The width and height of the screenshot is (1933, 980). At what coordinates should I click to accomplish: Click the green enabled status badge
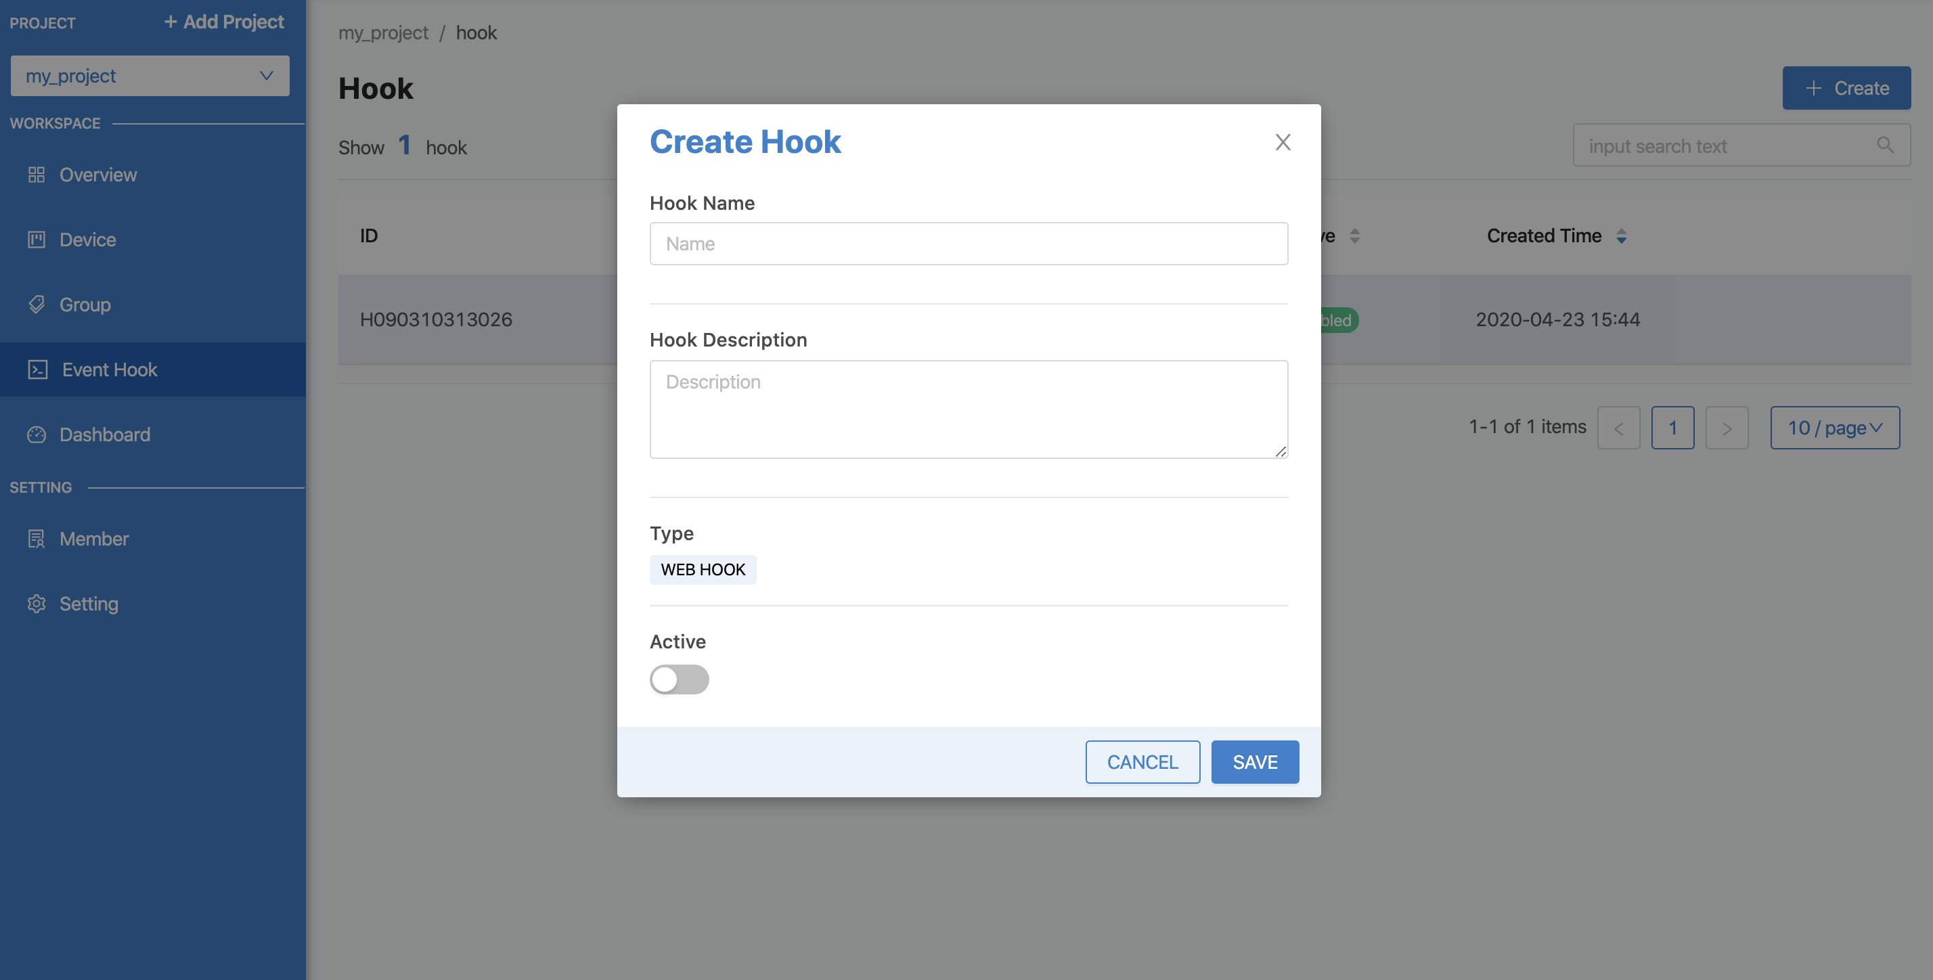pos(1339,320)
